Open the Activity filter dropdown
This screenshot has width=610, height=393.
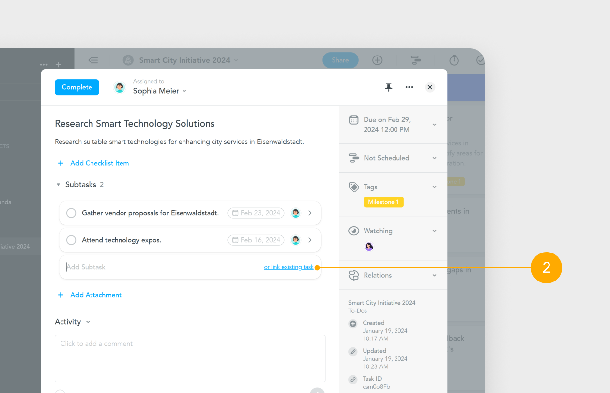(x=88, y=322)
